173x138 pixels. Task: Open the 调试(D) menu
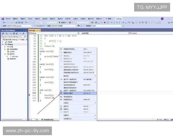(x=52, y=19)
